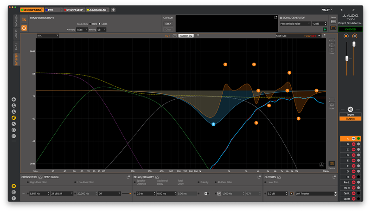Open the TUNE side tab
Screen dimensions: 371x212
[16, 46]
